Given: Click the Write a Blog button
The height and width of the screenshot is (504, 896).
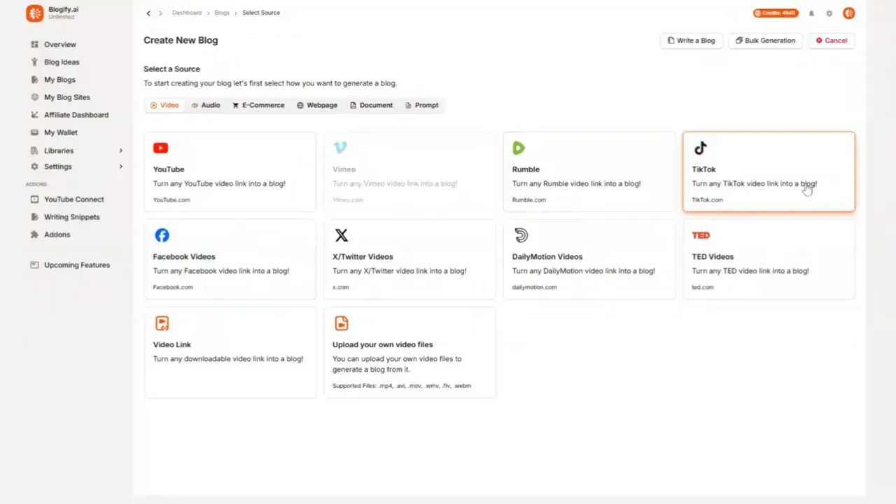Looking at the screenshot, I should click(x=691, y=40).
